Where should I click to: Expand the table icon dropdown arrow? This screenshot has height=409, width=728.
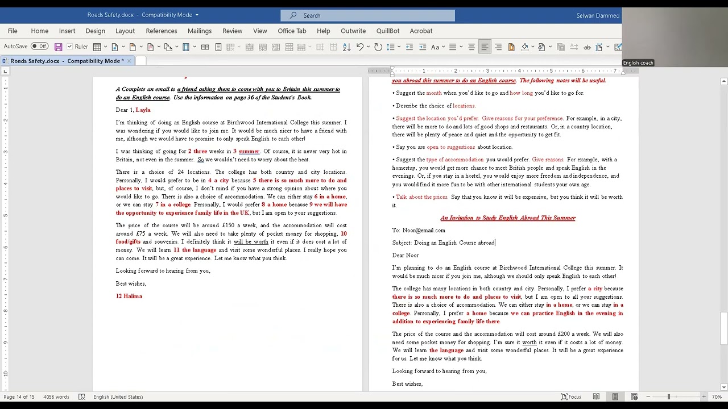pos(106,47)
